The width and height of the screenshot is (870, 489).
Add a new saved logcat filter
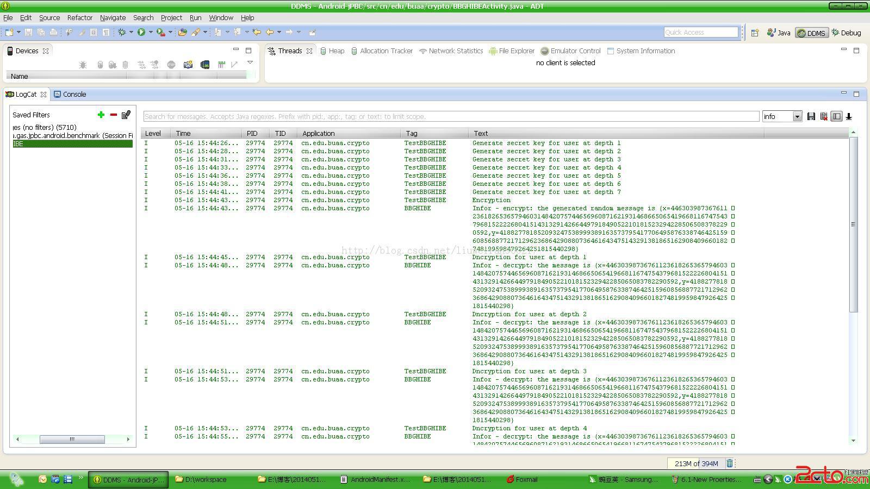101,115
